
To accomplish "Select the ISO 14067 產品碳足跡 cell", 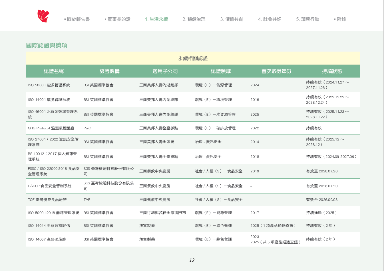I will (x=47, y=239).
